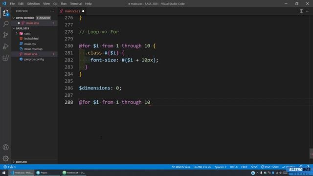Click the 1 UNSAVED badge
Viewport: 313px width, 176px height.
43,18
